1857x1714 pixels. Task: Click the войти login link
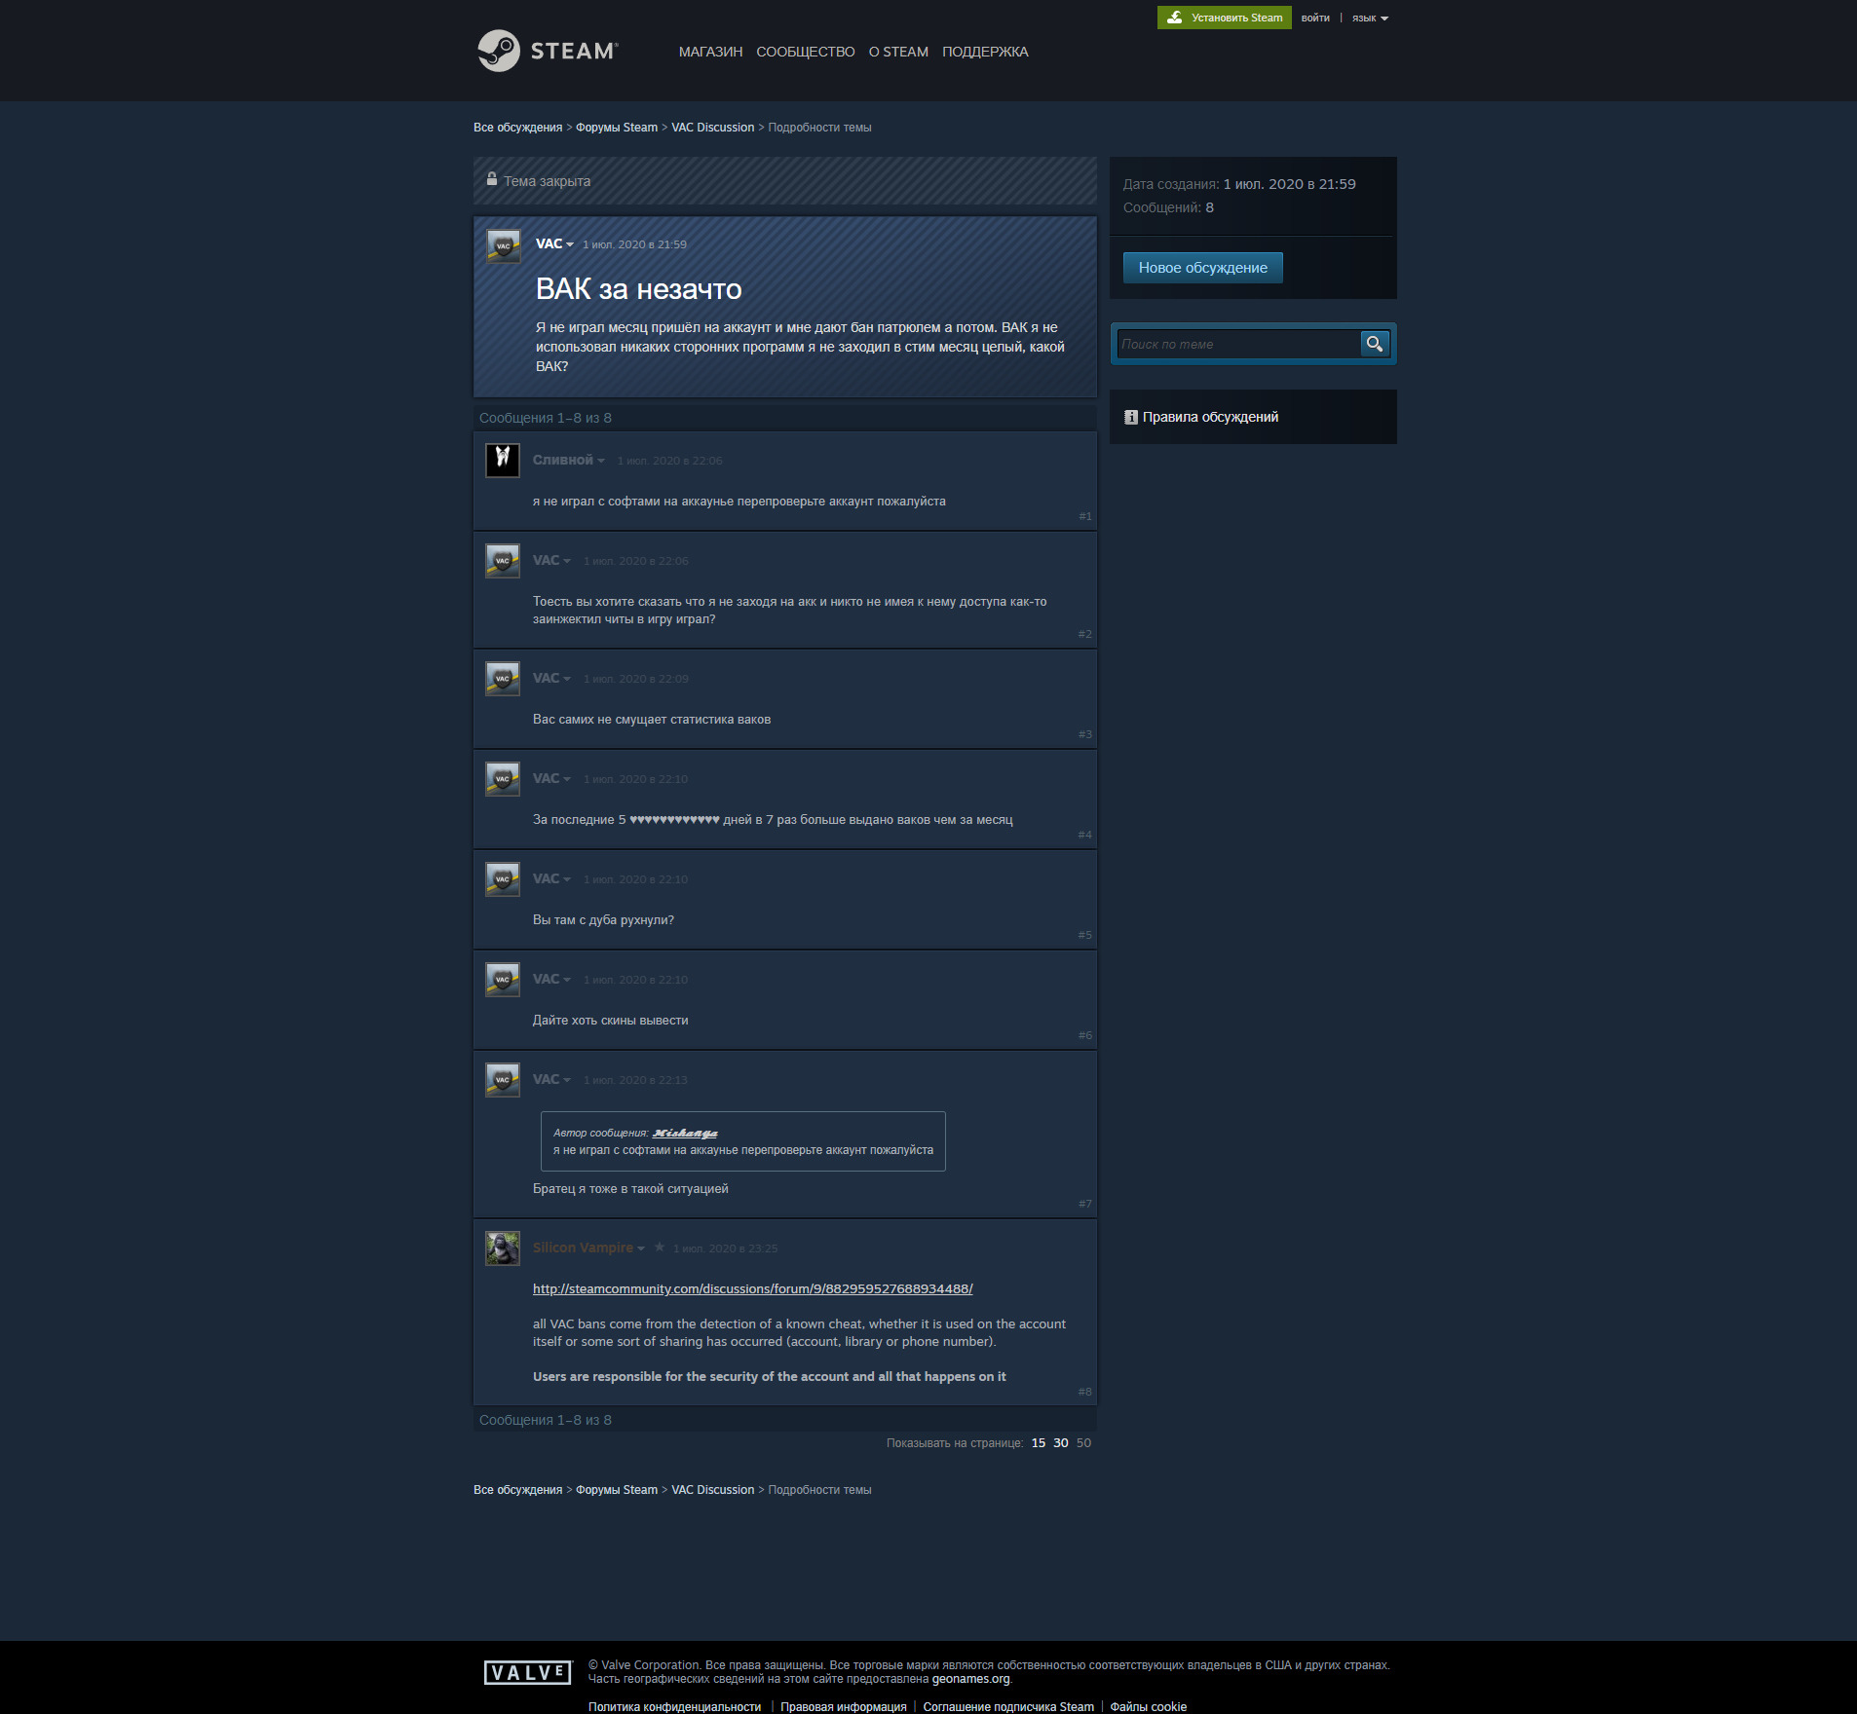1315,18
